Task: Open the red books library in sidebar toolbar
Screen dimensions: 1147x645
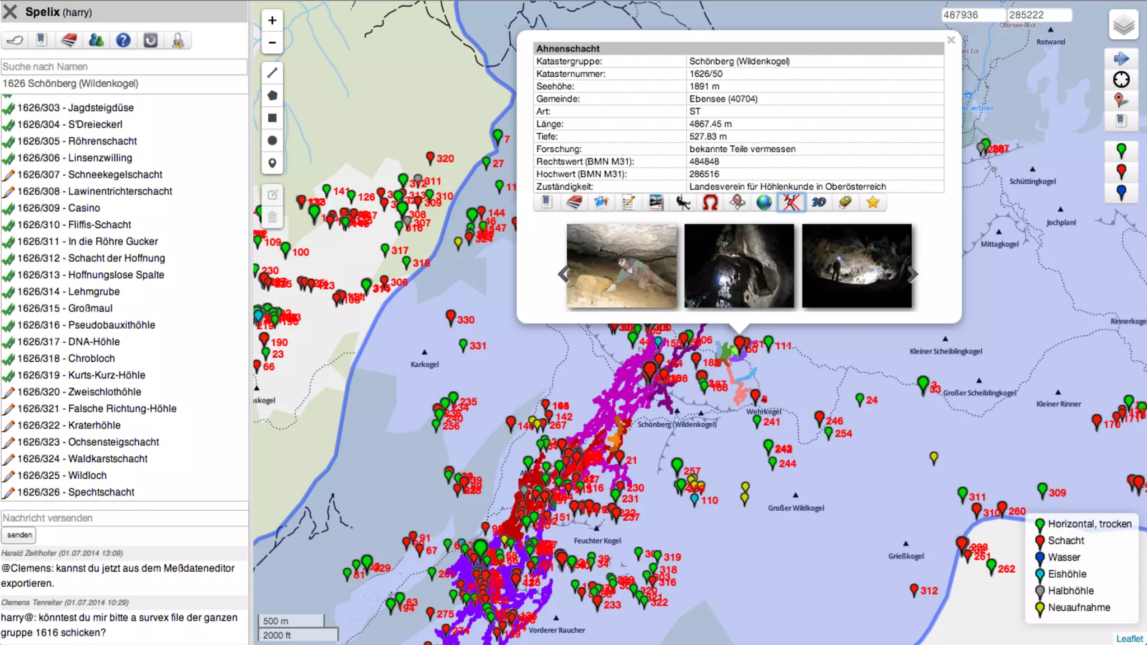Action: (69, 40)
